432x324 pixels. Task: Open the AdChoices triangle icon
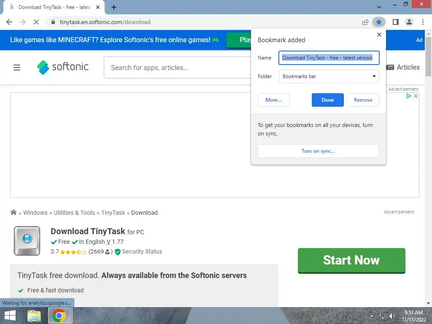(x=409, y=96)
